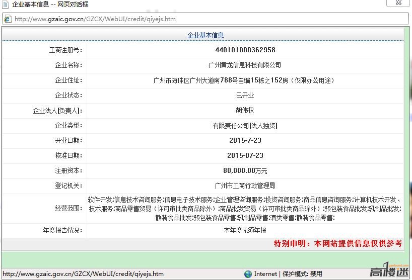This screenshot has width=412, height=280.
Task: Click the authority 广州市工商行政管理局
Action: pyautogui.click(x=245, y=185)
